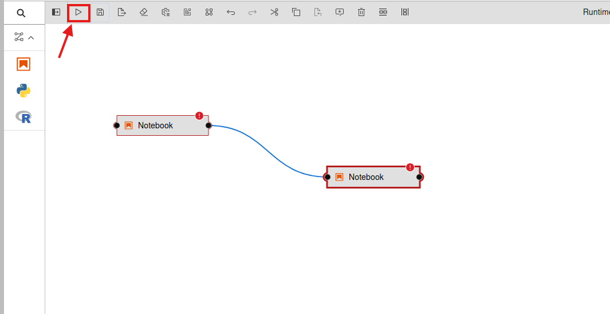Image resolution: width=610 pixels, height=314 pixels.
Task: Click the Runtime label in the toolbar
Action: coord(596,12)
